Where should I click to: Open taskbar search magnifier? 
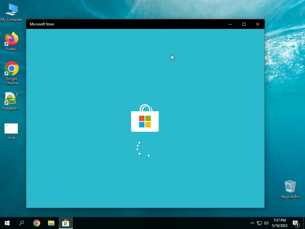pyautogui.click(x=21, y=223)
